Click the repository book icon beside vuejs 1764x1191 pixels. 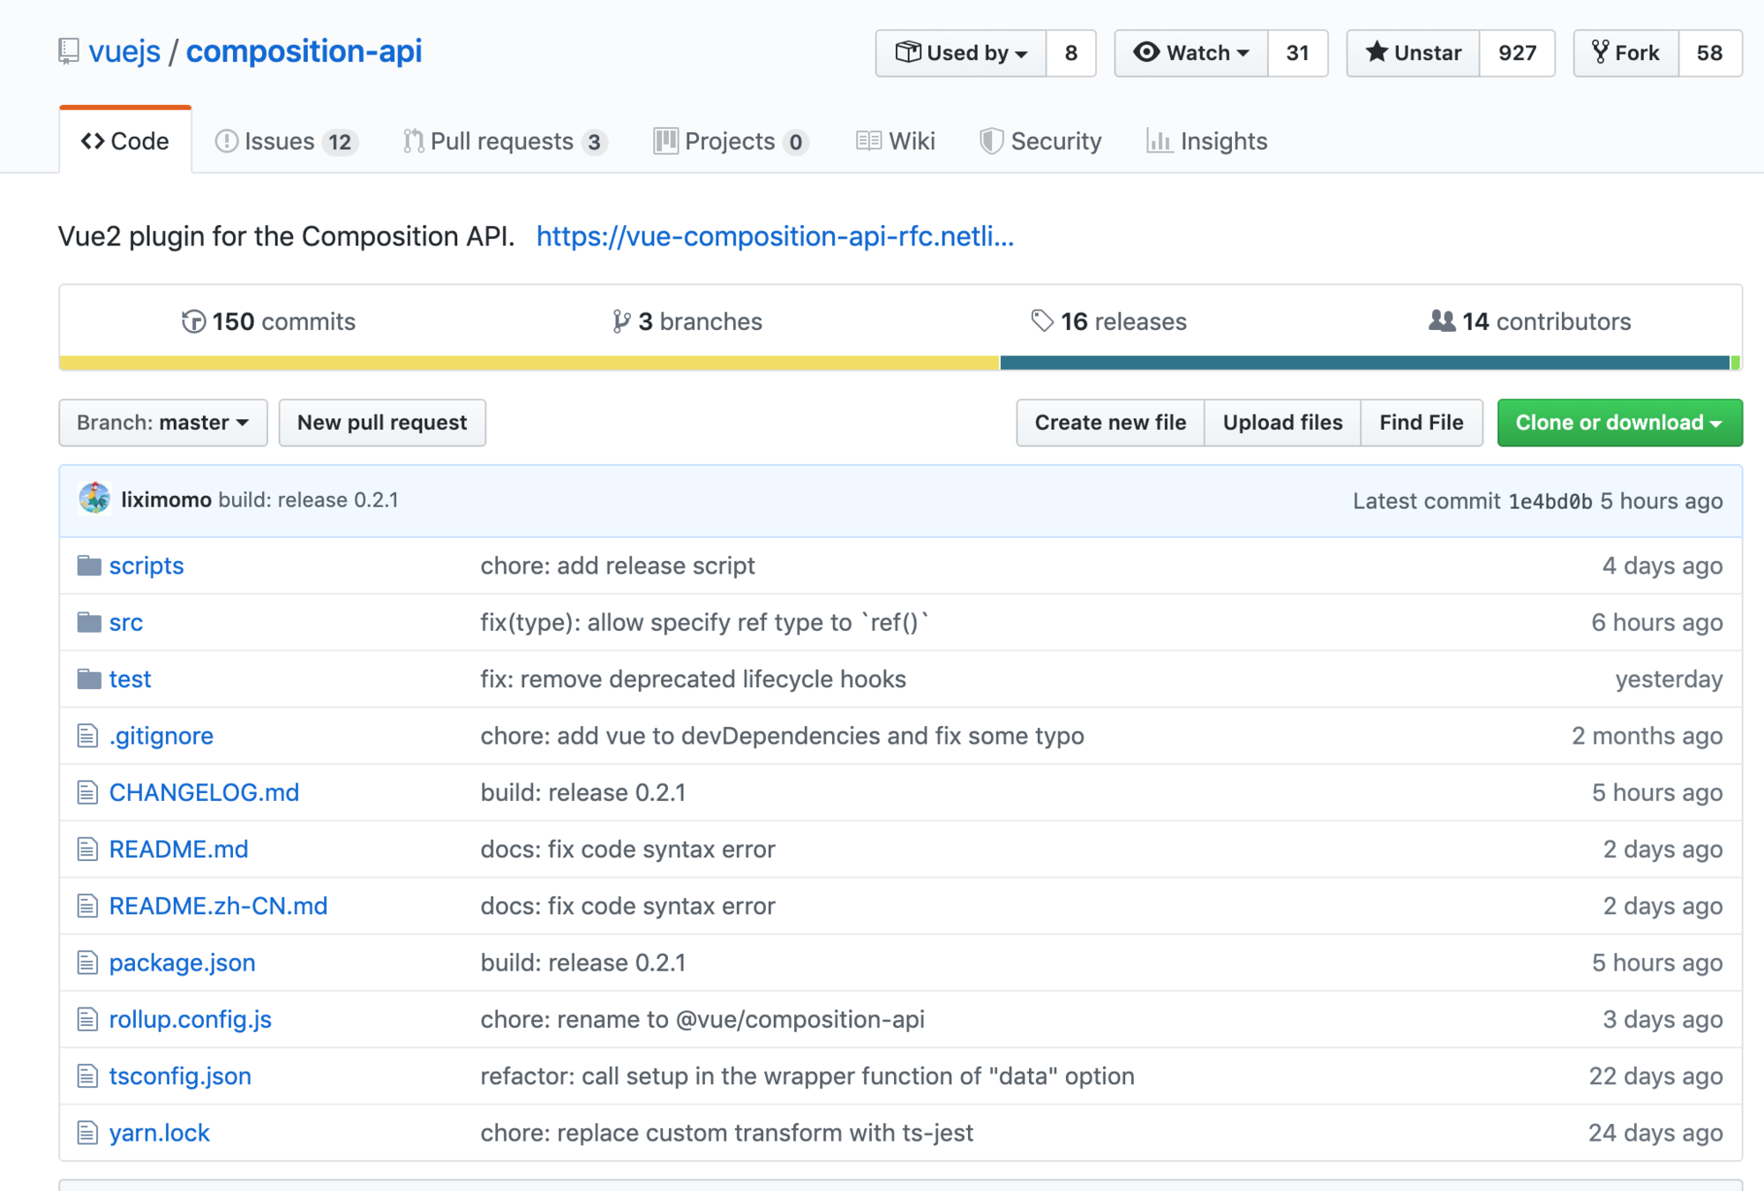(x=69, y=52)
